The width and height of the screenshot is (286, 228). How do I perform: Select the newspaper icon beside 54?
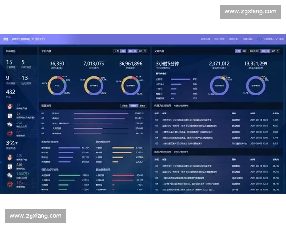10,115
